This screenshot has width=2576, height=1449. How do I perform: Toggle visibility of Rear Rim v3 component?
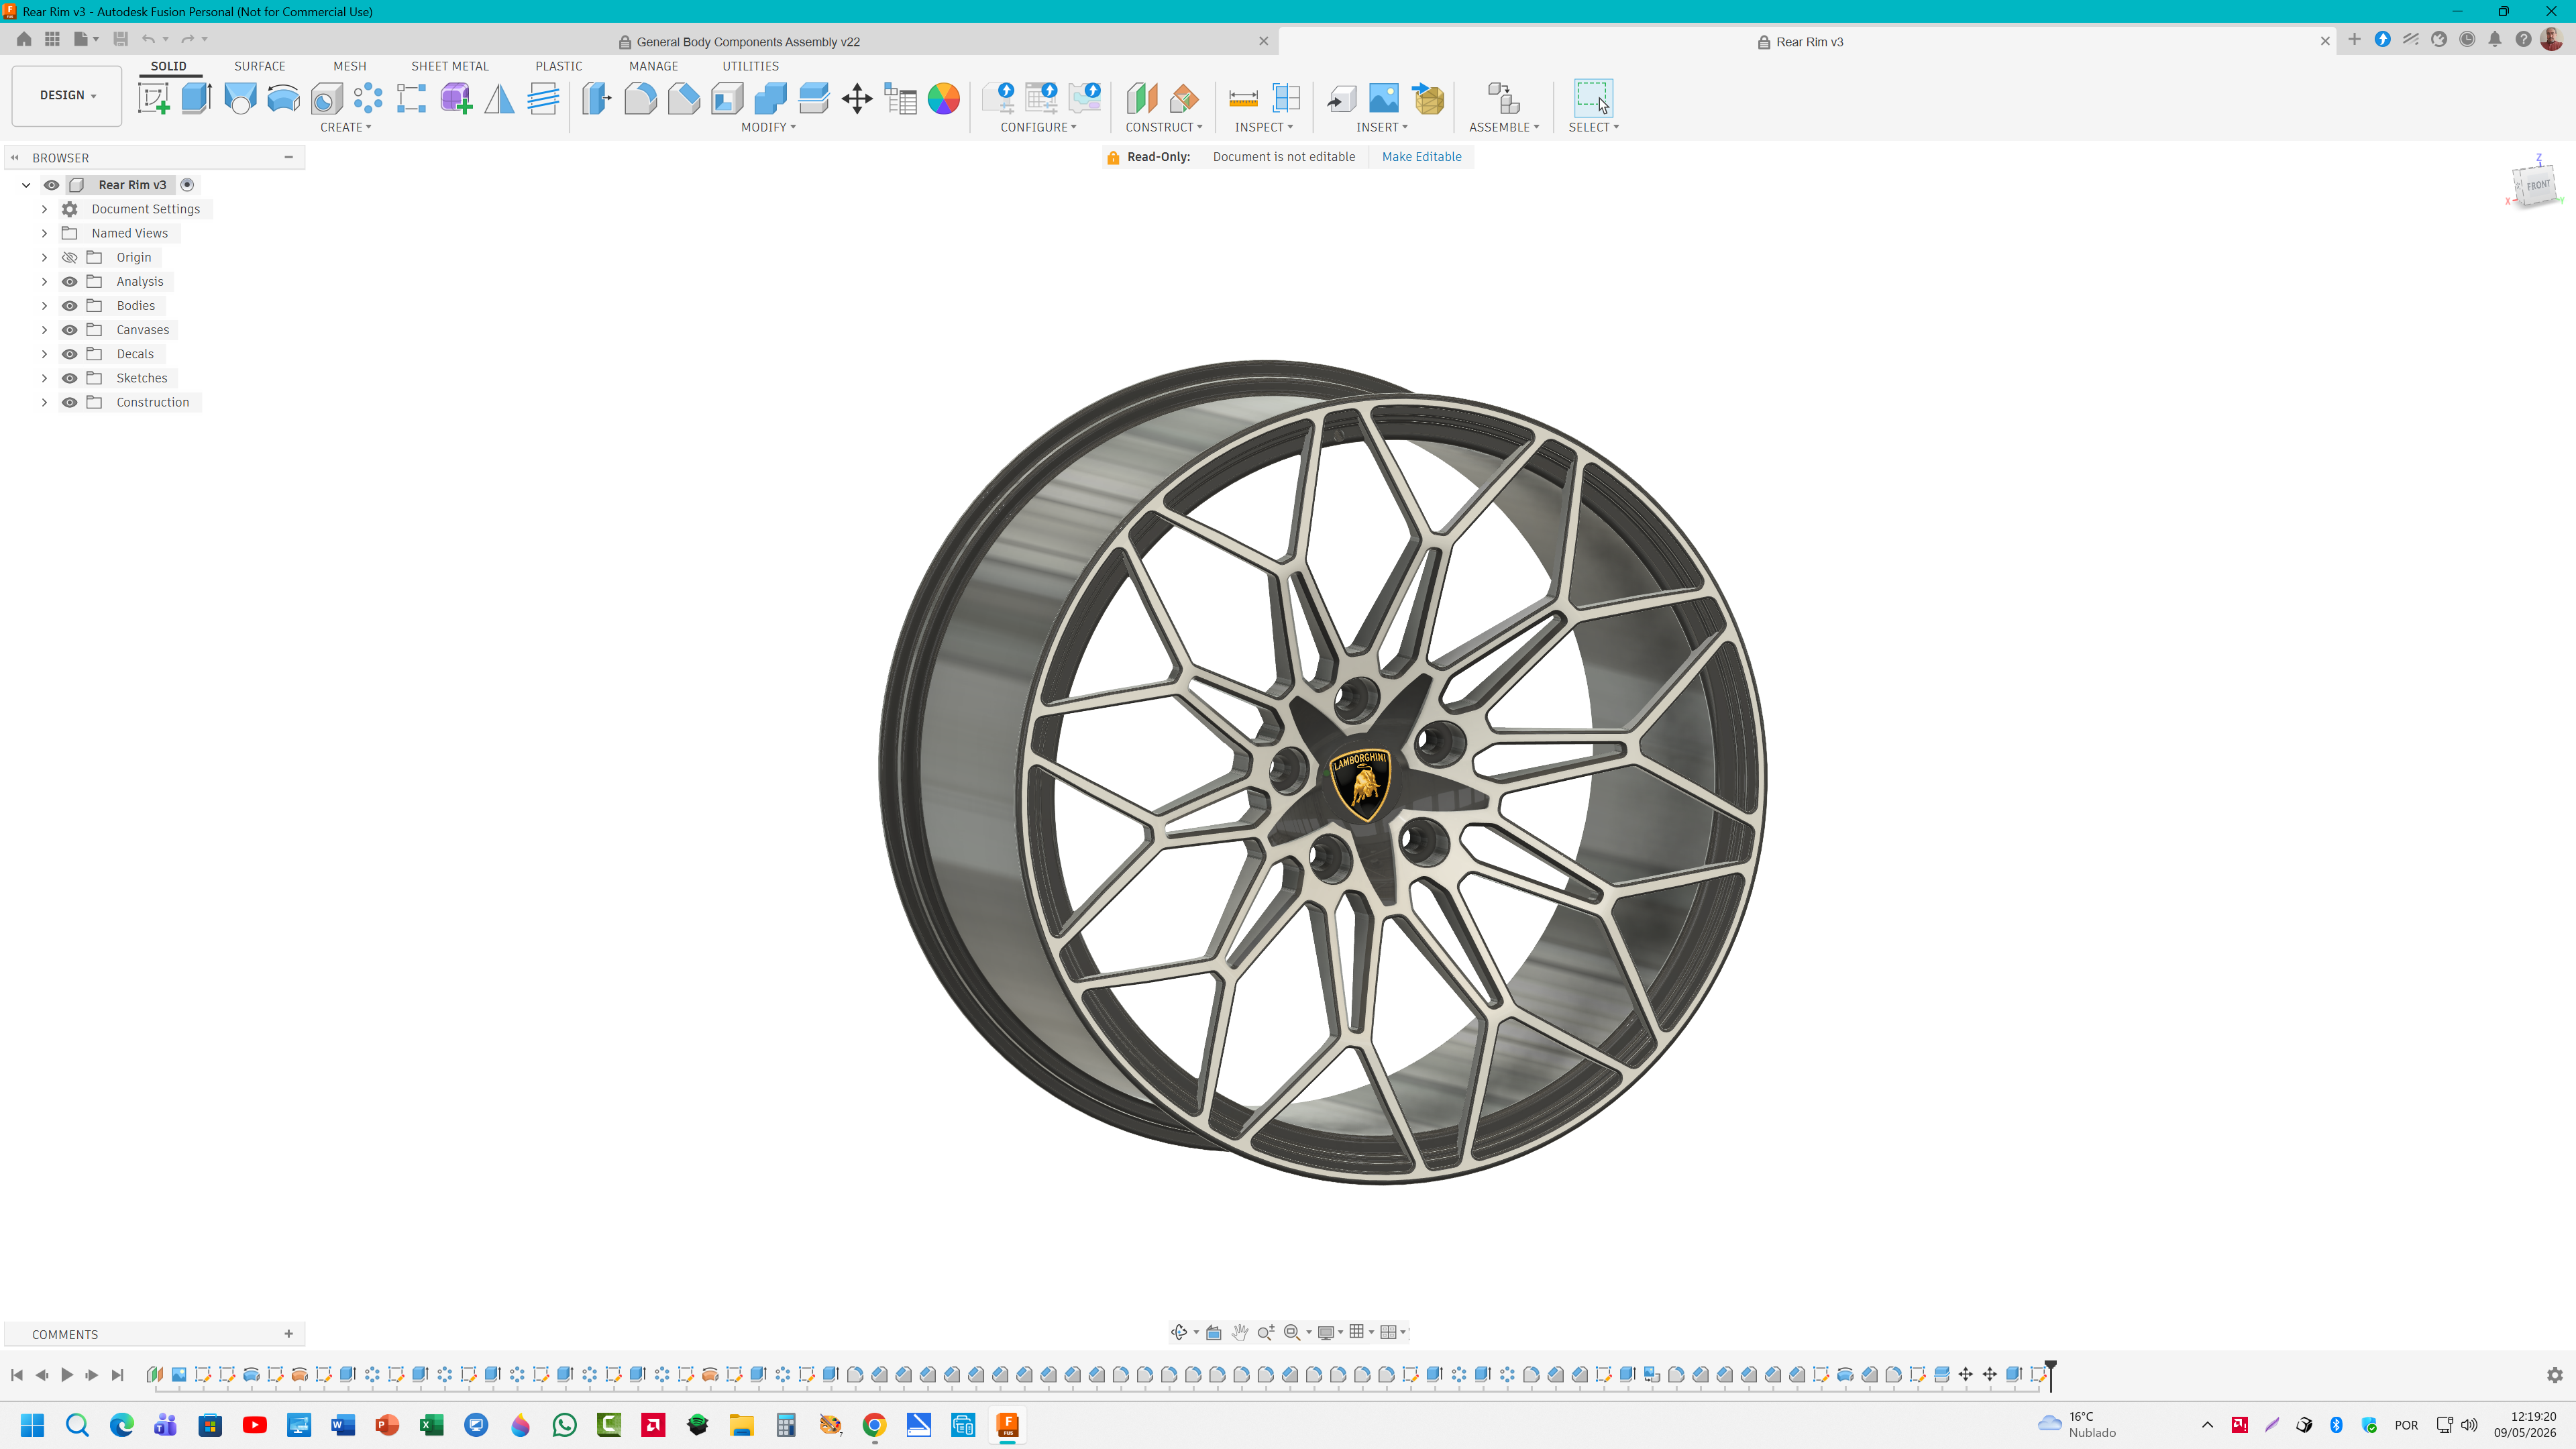point(51,185)
